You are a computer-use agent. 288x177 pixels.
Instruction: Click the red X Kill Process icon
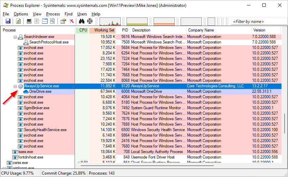71,21
